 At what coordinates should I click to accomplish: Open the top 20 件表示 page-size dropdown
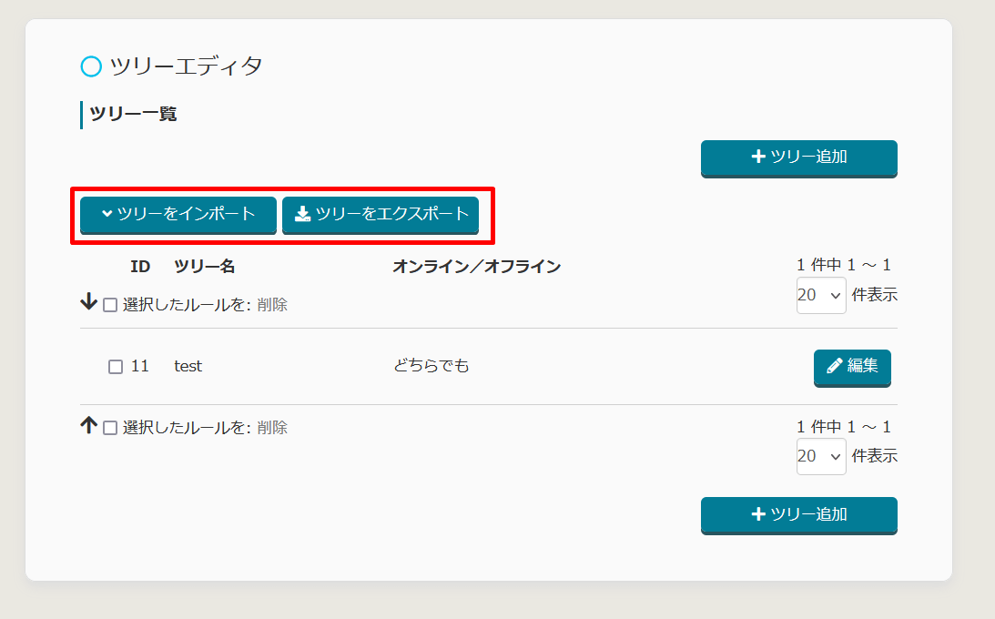pyautogui.click(x=820, y=296)
